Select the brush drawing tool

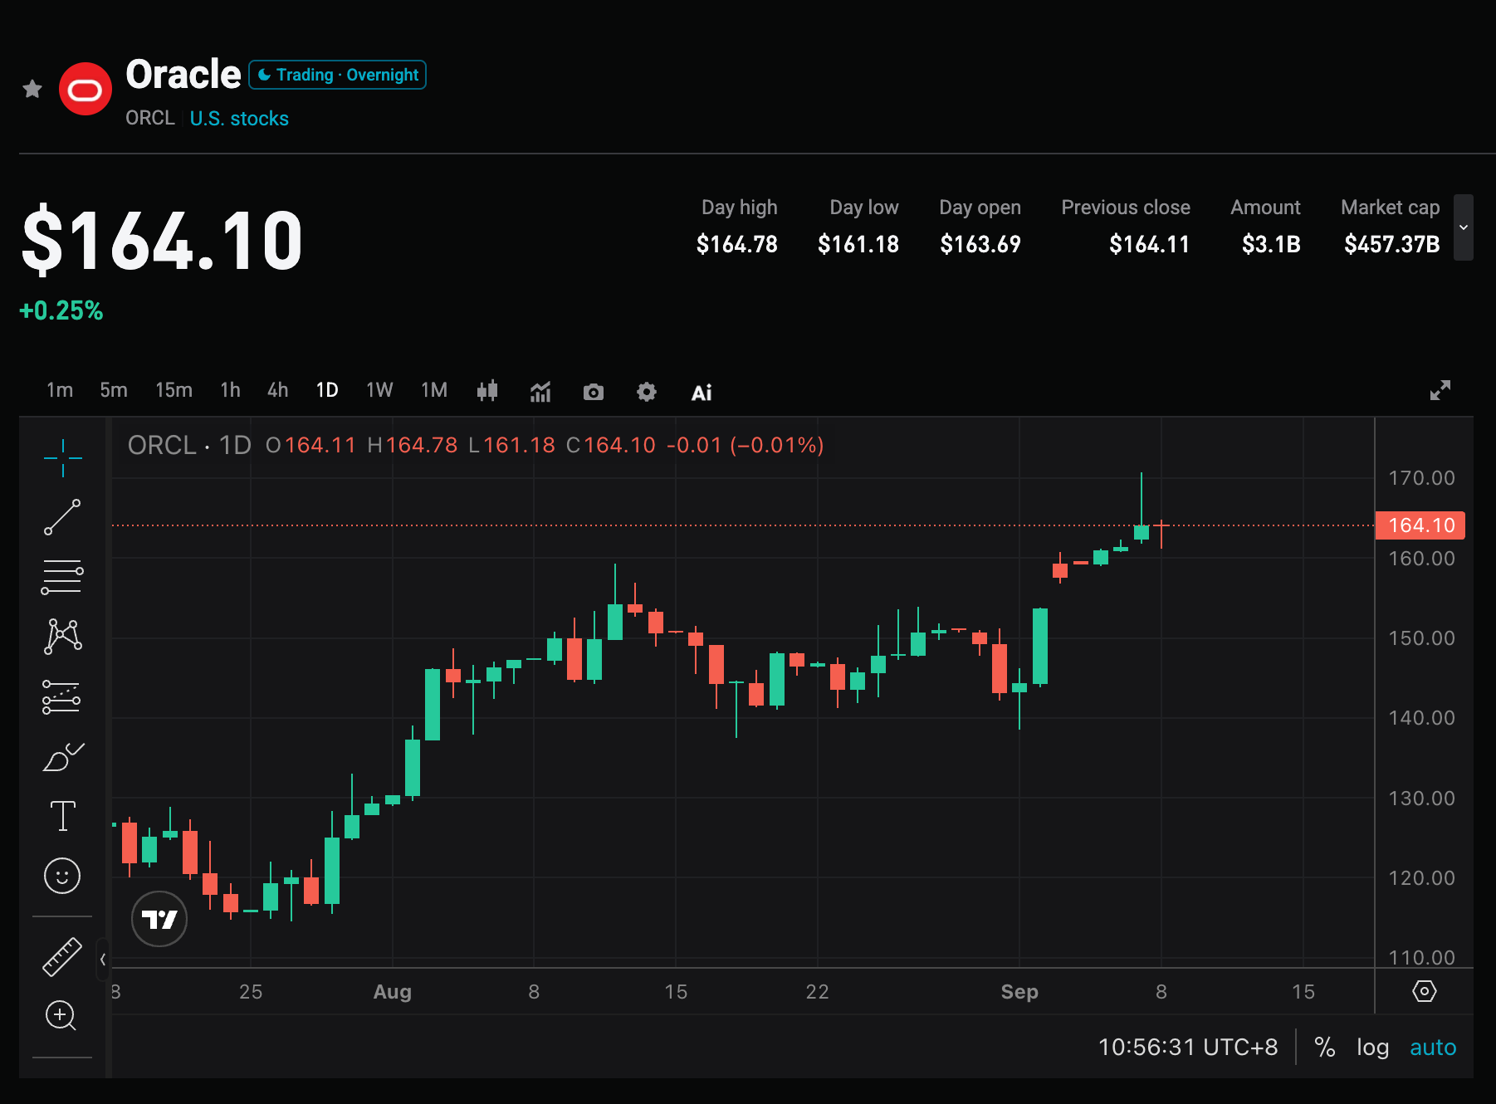coord(62,756)
